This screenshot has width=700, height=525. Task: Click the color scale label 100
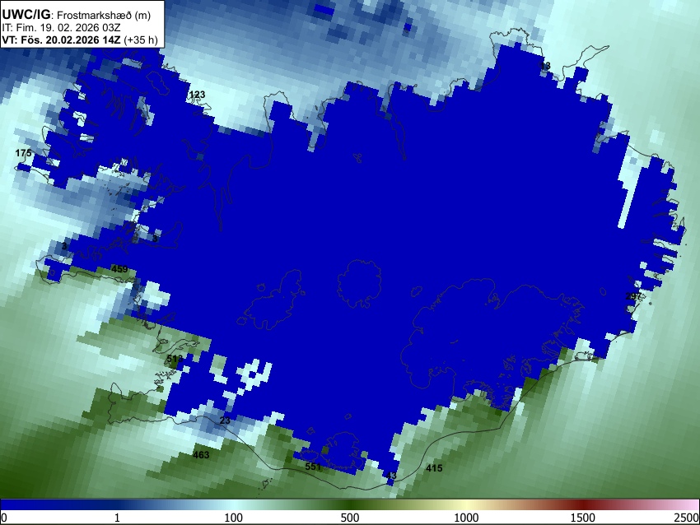(x=234, y=518)
